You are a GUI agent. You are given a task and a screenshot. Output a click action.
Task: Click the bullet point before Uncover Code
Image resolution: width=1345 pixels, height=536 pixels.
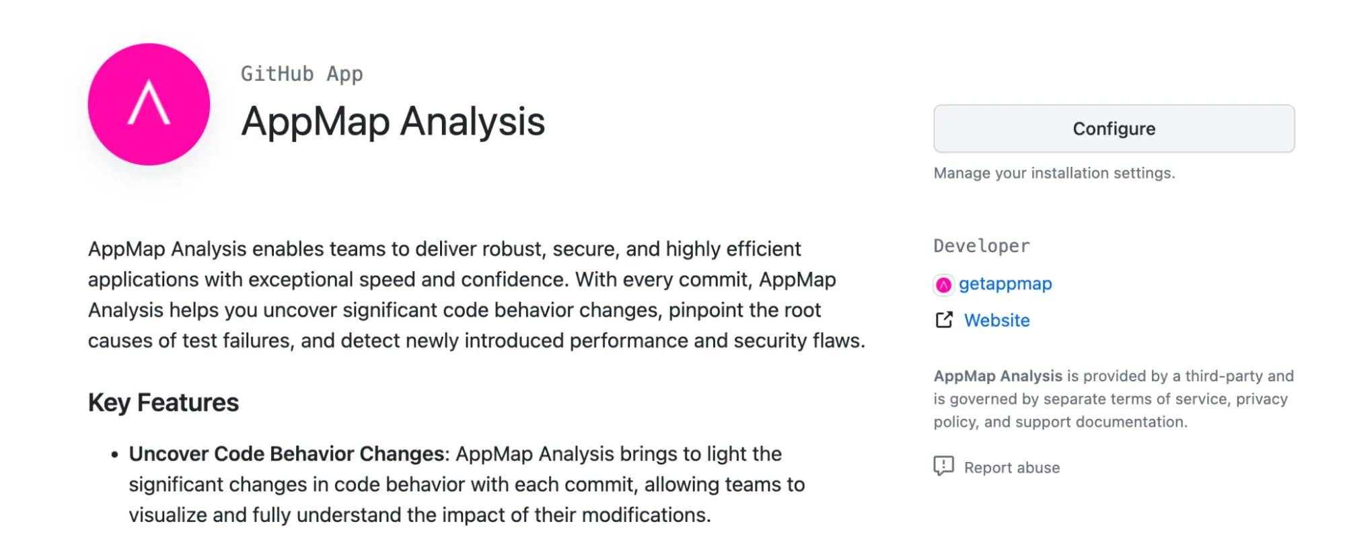click(114, 455)
